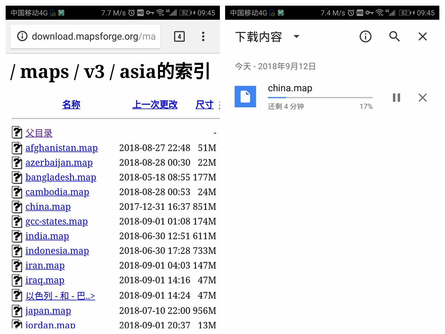Click the folder icon beside 父目录
Screen dimensions: 445x334
click(17, 132)
